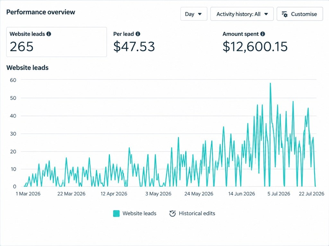Click the 24 May 2026 axis label

coord(199,194)
